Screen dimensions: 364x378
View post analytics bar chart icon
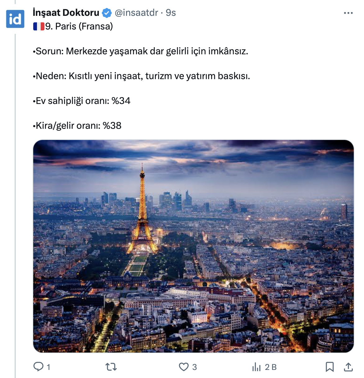[256, 367]
